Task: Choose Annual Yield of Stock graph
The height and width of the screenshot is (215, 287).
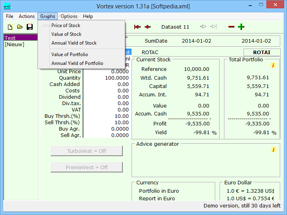Action: (x=81, y=43)
